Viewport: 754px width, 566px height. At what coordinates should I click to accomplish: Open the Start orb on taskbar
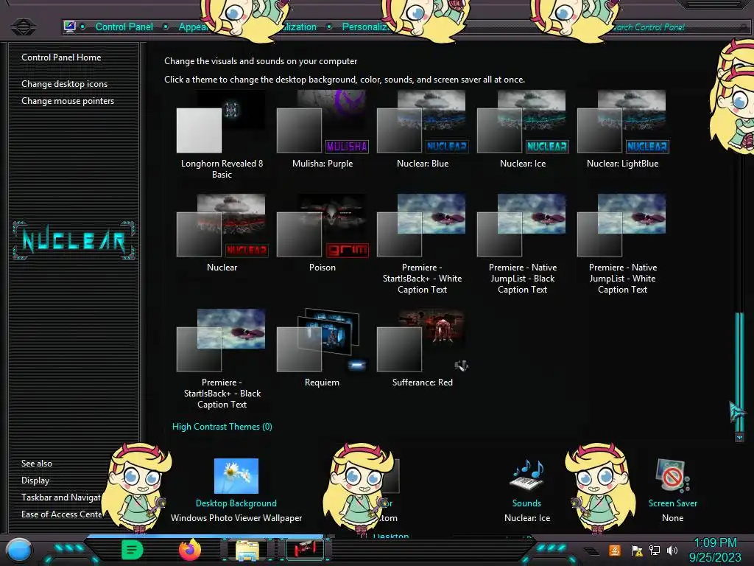19,550
